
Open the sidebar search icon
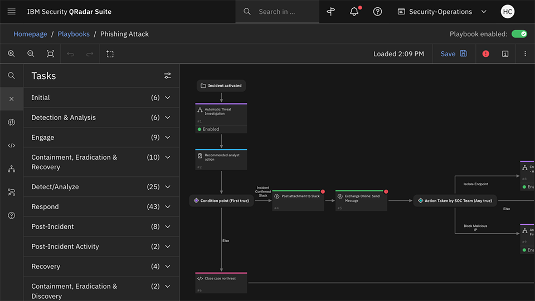12,76
